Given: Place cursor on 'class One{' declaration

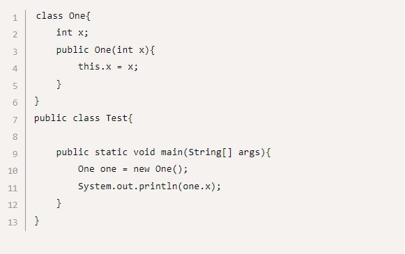Looking at the screenshot, I should click(x=63, y=16).
